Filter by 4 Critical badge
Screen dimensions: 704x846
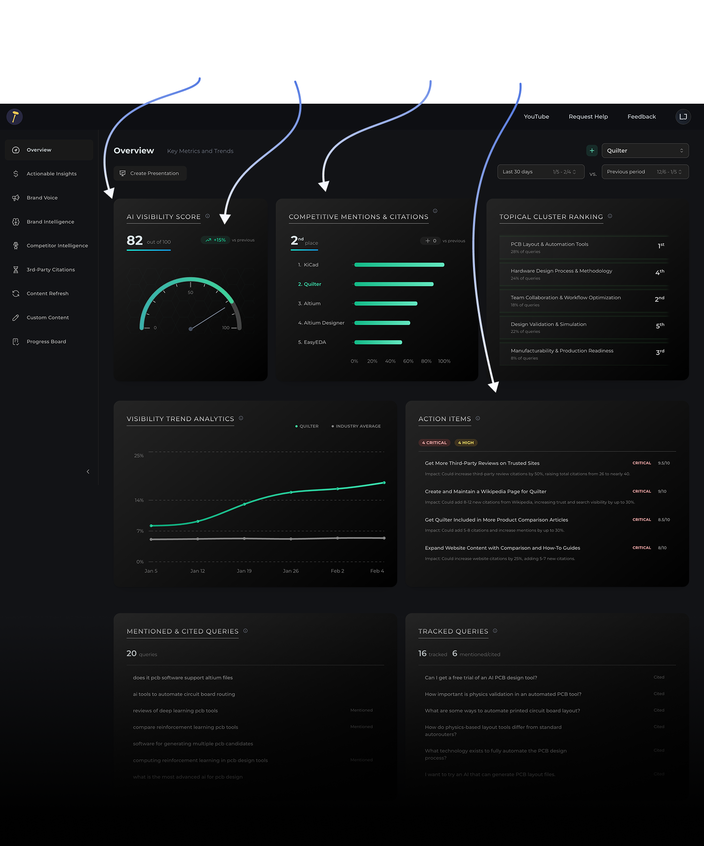[x=434, y=442]
